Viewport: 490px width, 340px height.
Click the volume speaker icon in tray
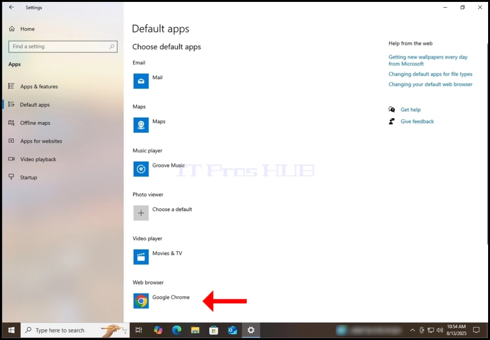click(x=439, y=330)
